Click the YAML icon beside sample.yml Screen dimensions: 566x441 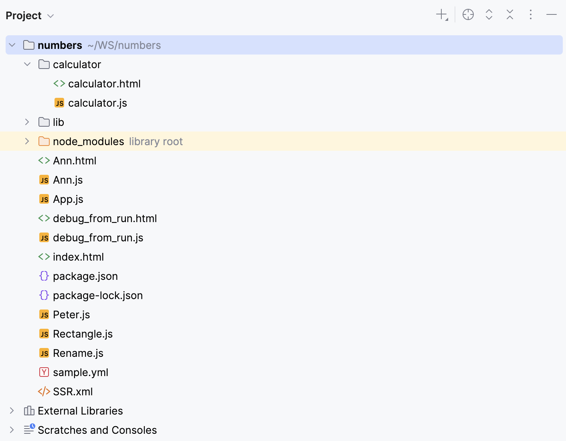click(44, 372)
